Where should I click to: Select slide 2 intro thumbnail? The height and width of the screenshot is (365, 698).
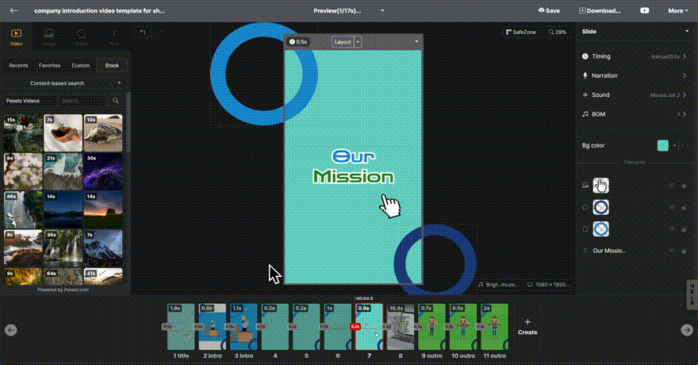point(213,327)
